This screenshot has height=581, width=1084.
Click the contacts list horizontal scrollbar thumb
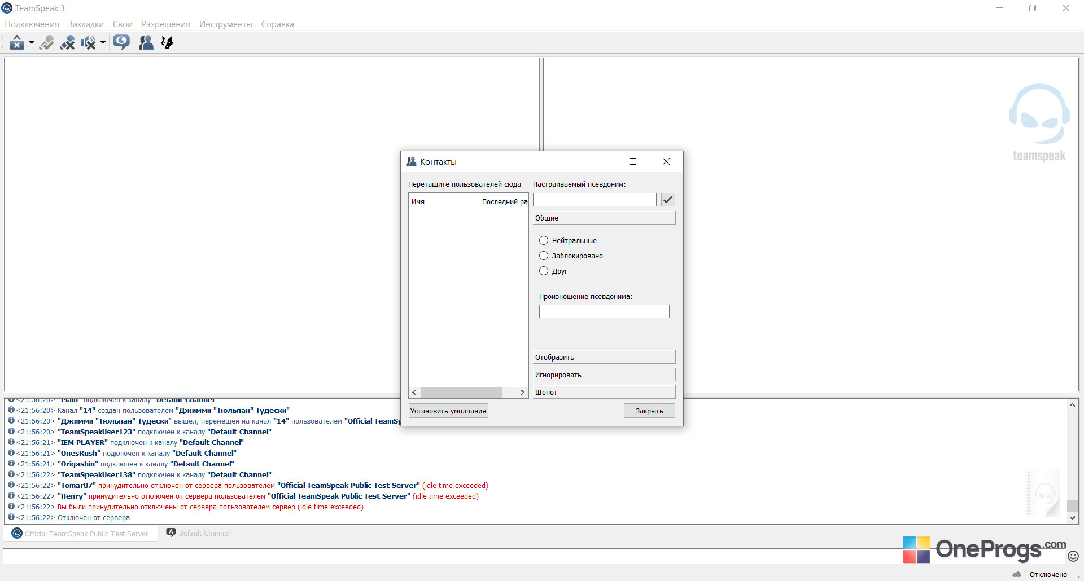(x=461, y=392)
